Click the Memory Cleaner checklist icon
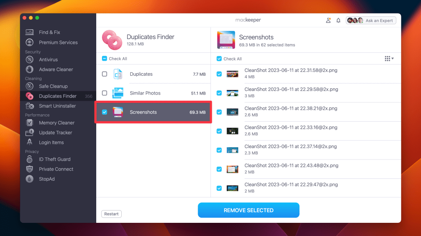421x236 pixels. pos(30,123)
